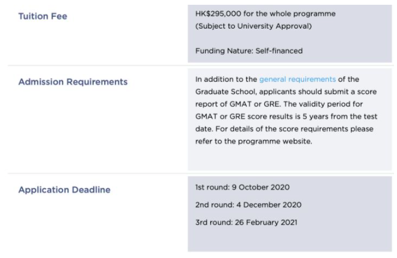Click the Tuition Fee heading
This screenshot has width=397, height=258.
(43, 16)
